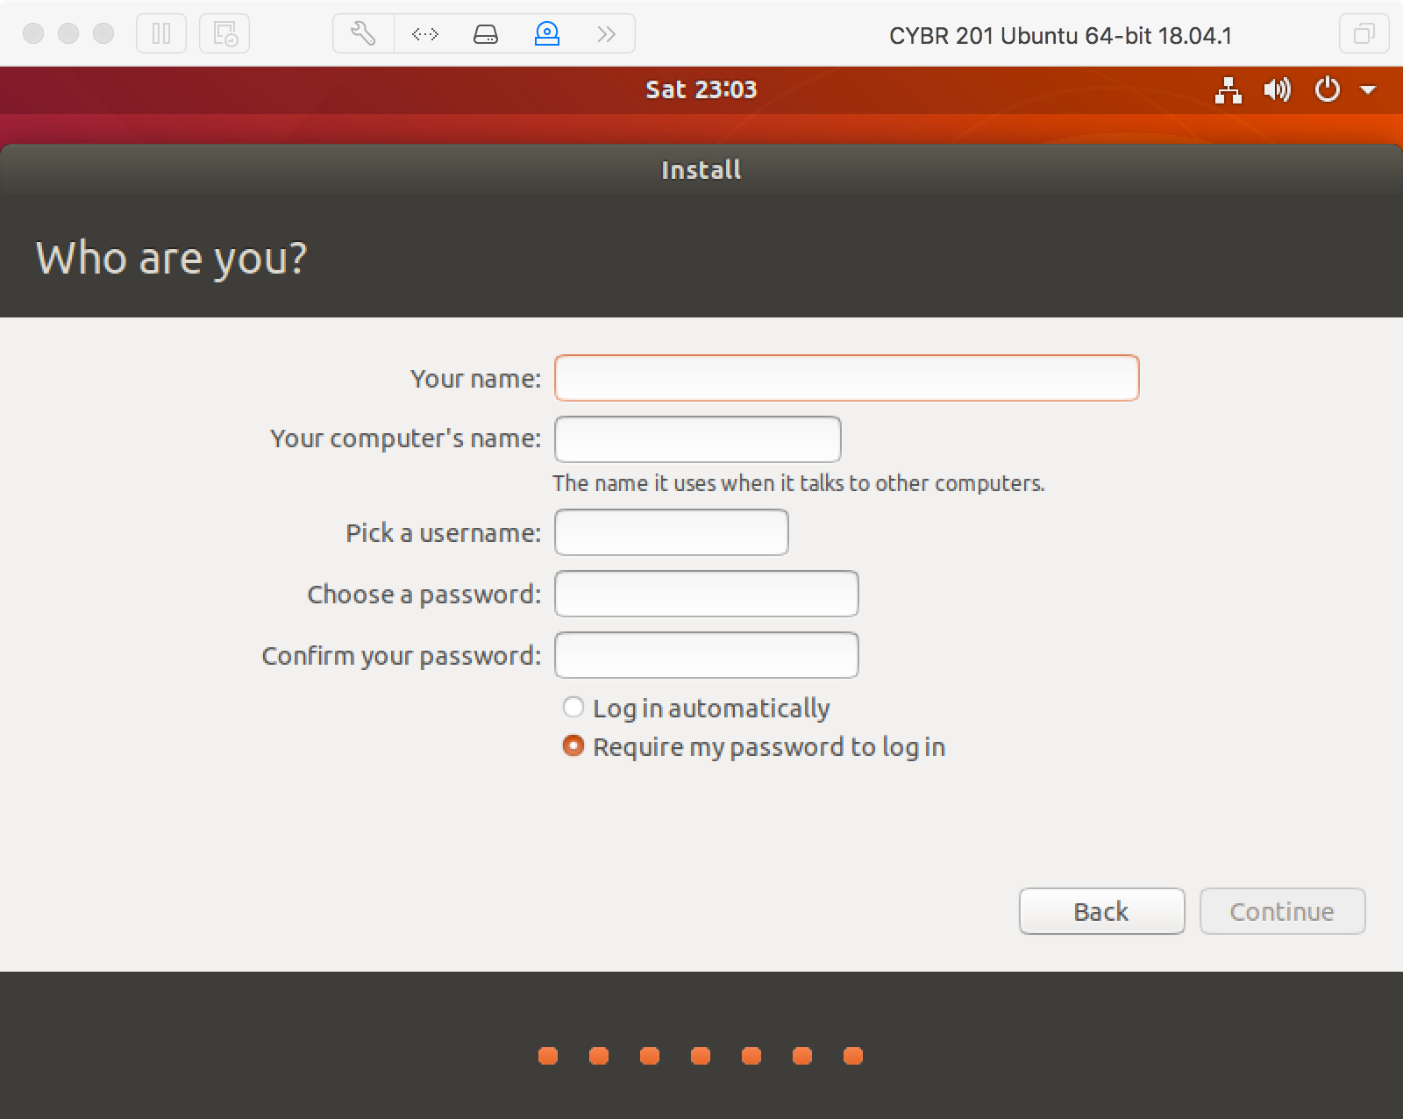This screenshot has width=1403, height=1119.
Task: Click the Ubuntu volume speaker icon
Action: tap(1277, 89)
